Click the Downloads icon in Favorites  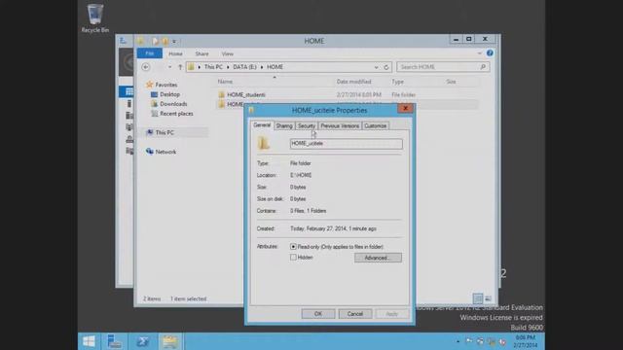point(154,104)
